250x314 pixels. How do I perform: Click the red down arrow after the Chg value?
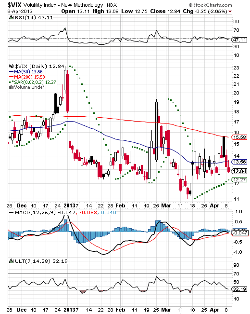coord(230,12)
